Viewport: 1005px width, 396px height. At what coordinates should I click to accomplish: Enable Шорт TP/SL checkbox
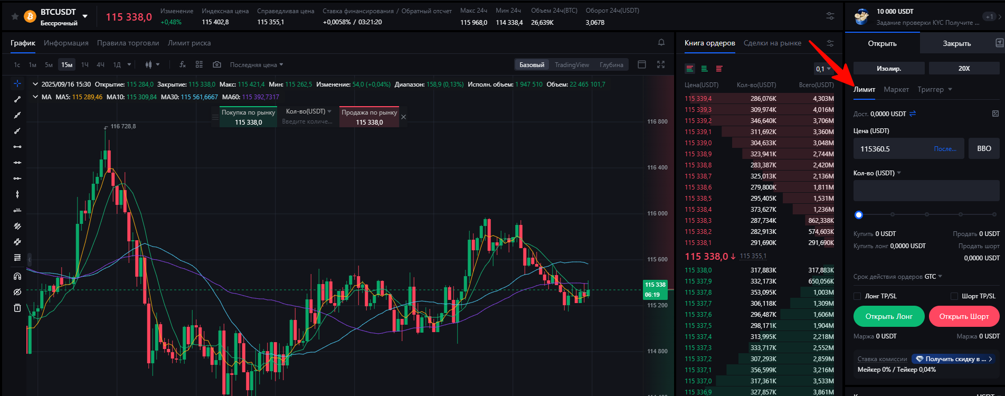tap(954, 296)
